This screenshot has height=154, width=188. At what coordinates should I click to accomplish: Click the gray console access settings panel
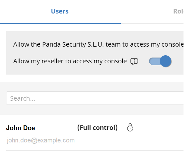[95, 53]
